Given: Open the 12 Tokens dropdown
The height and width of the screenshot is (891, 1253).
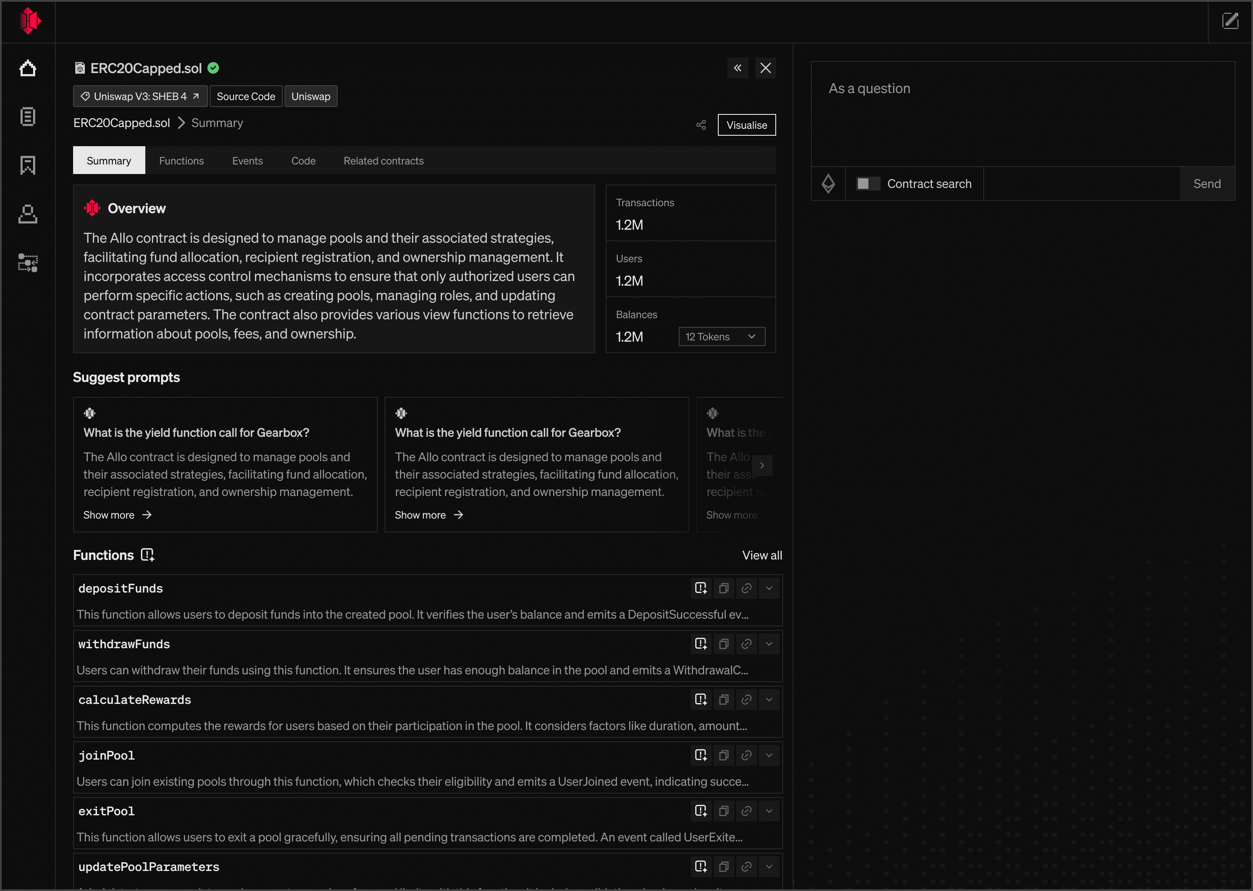Looking at the screenshot, I should coord(721,337).
